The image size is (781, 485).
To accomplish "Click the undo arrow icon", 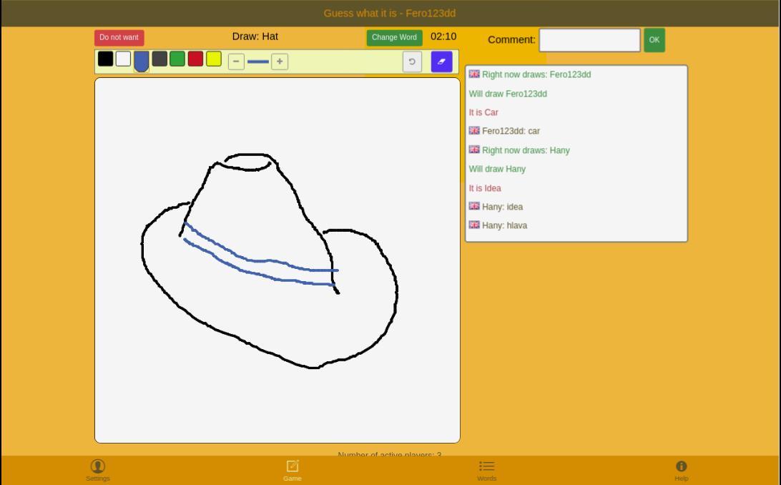I will [412, 62].
